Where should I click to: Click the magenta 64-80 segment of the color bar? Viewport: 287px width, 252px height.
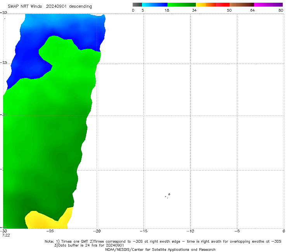tap(268, 5)
